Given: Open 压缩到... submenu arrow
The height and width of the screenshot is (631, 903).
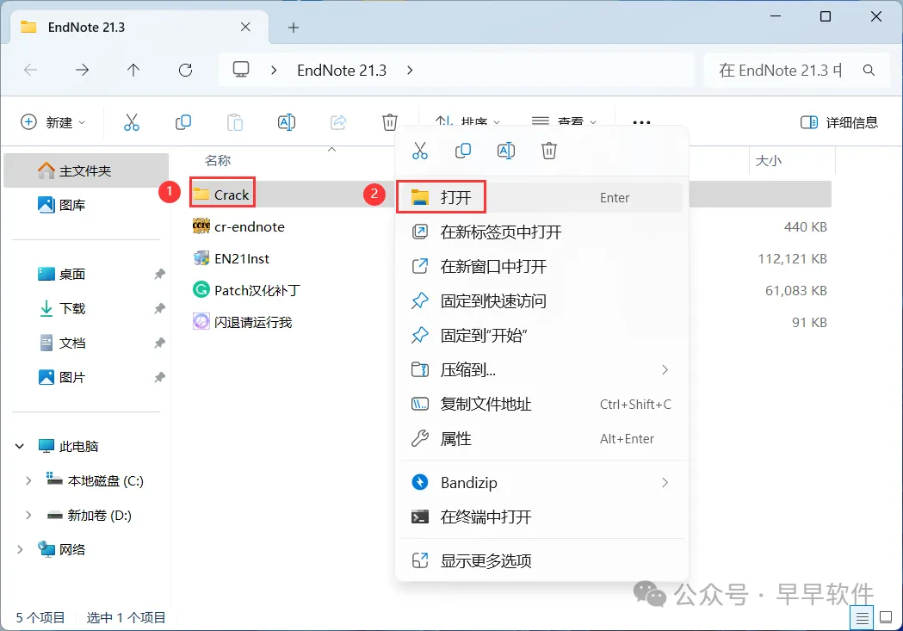Looking at the screenshot, I should point(665,369).
